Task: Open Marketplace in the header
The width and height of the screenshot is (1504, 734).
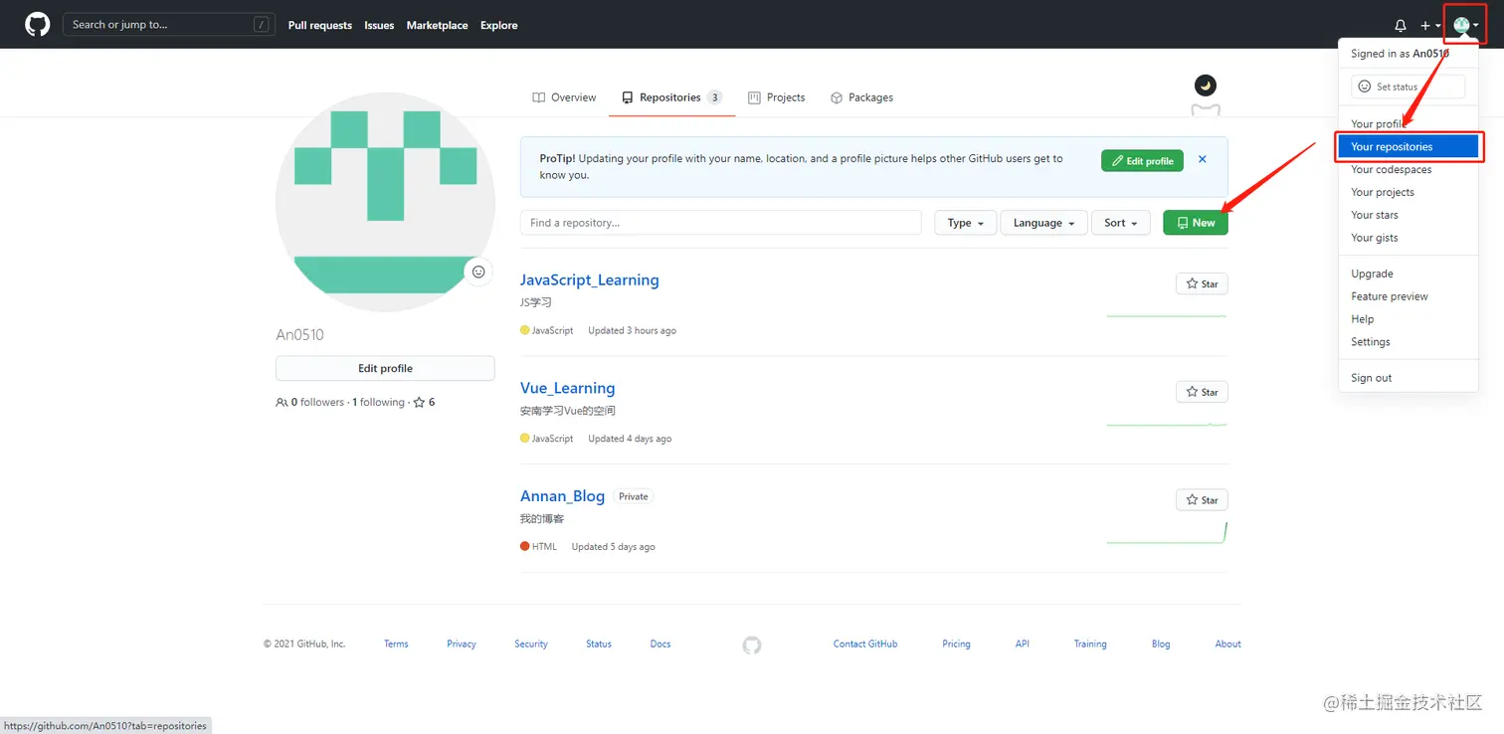Action: [437, 26]
